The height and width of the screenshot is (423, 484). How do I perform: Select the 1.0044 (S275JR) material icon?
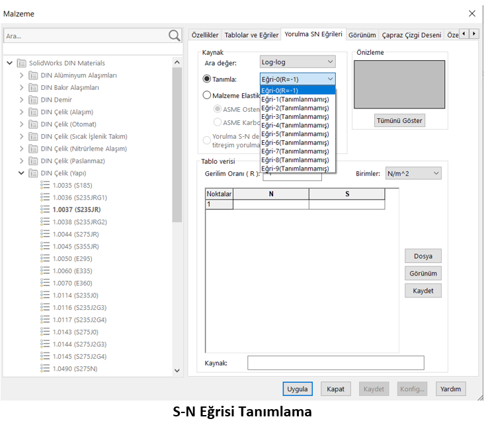46,234
